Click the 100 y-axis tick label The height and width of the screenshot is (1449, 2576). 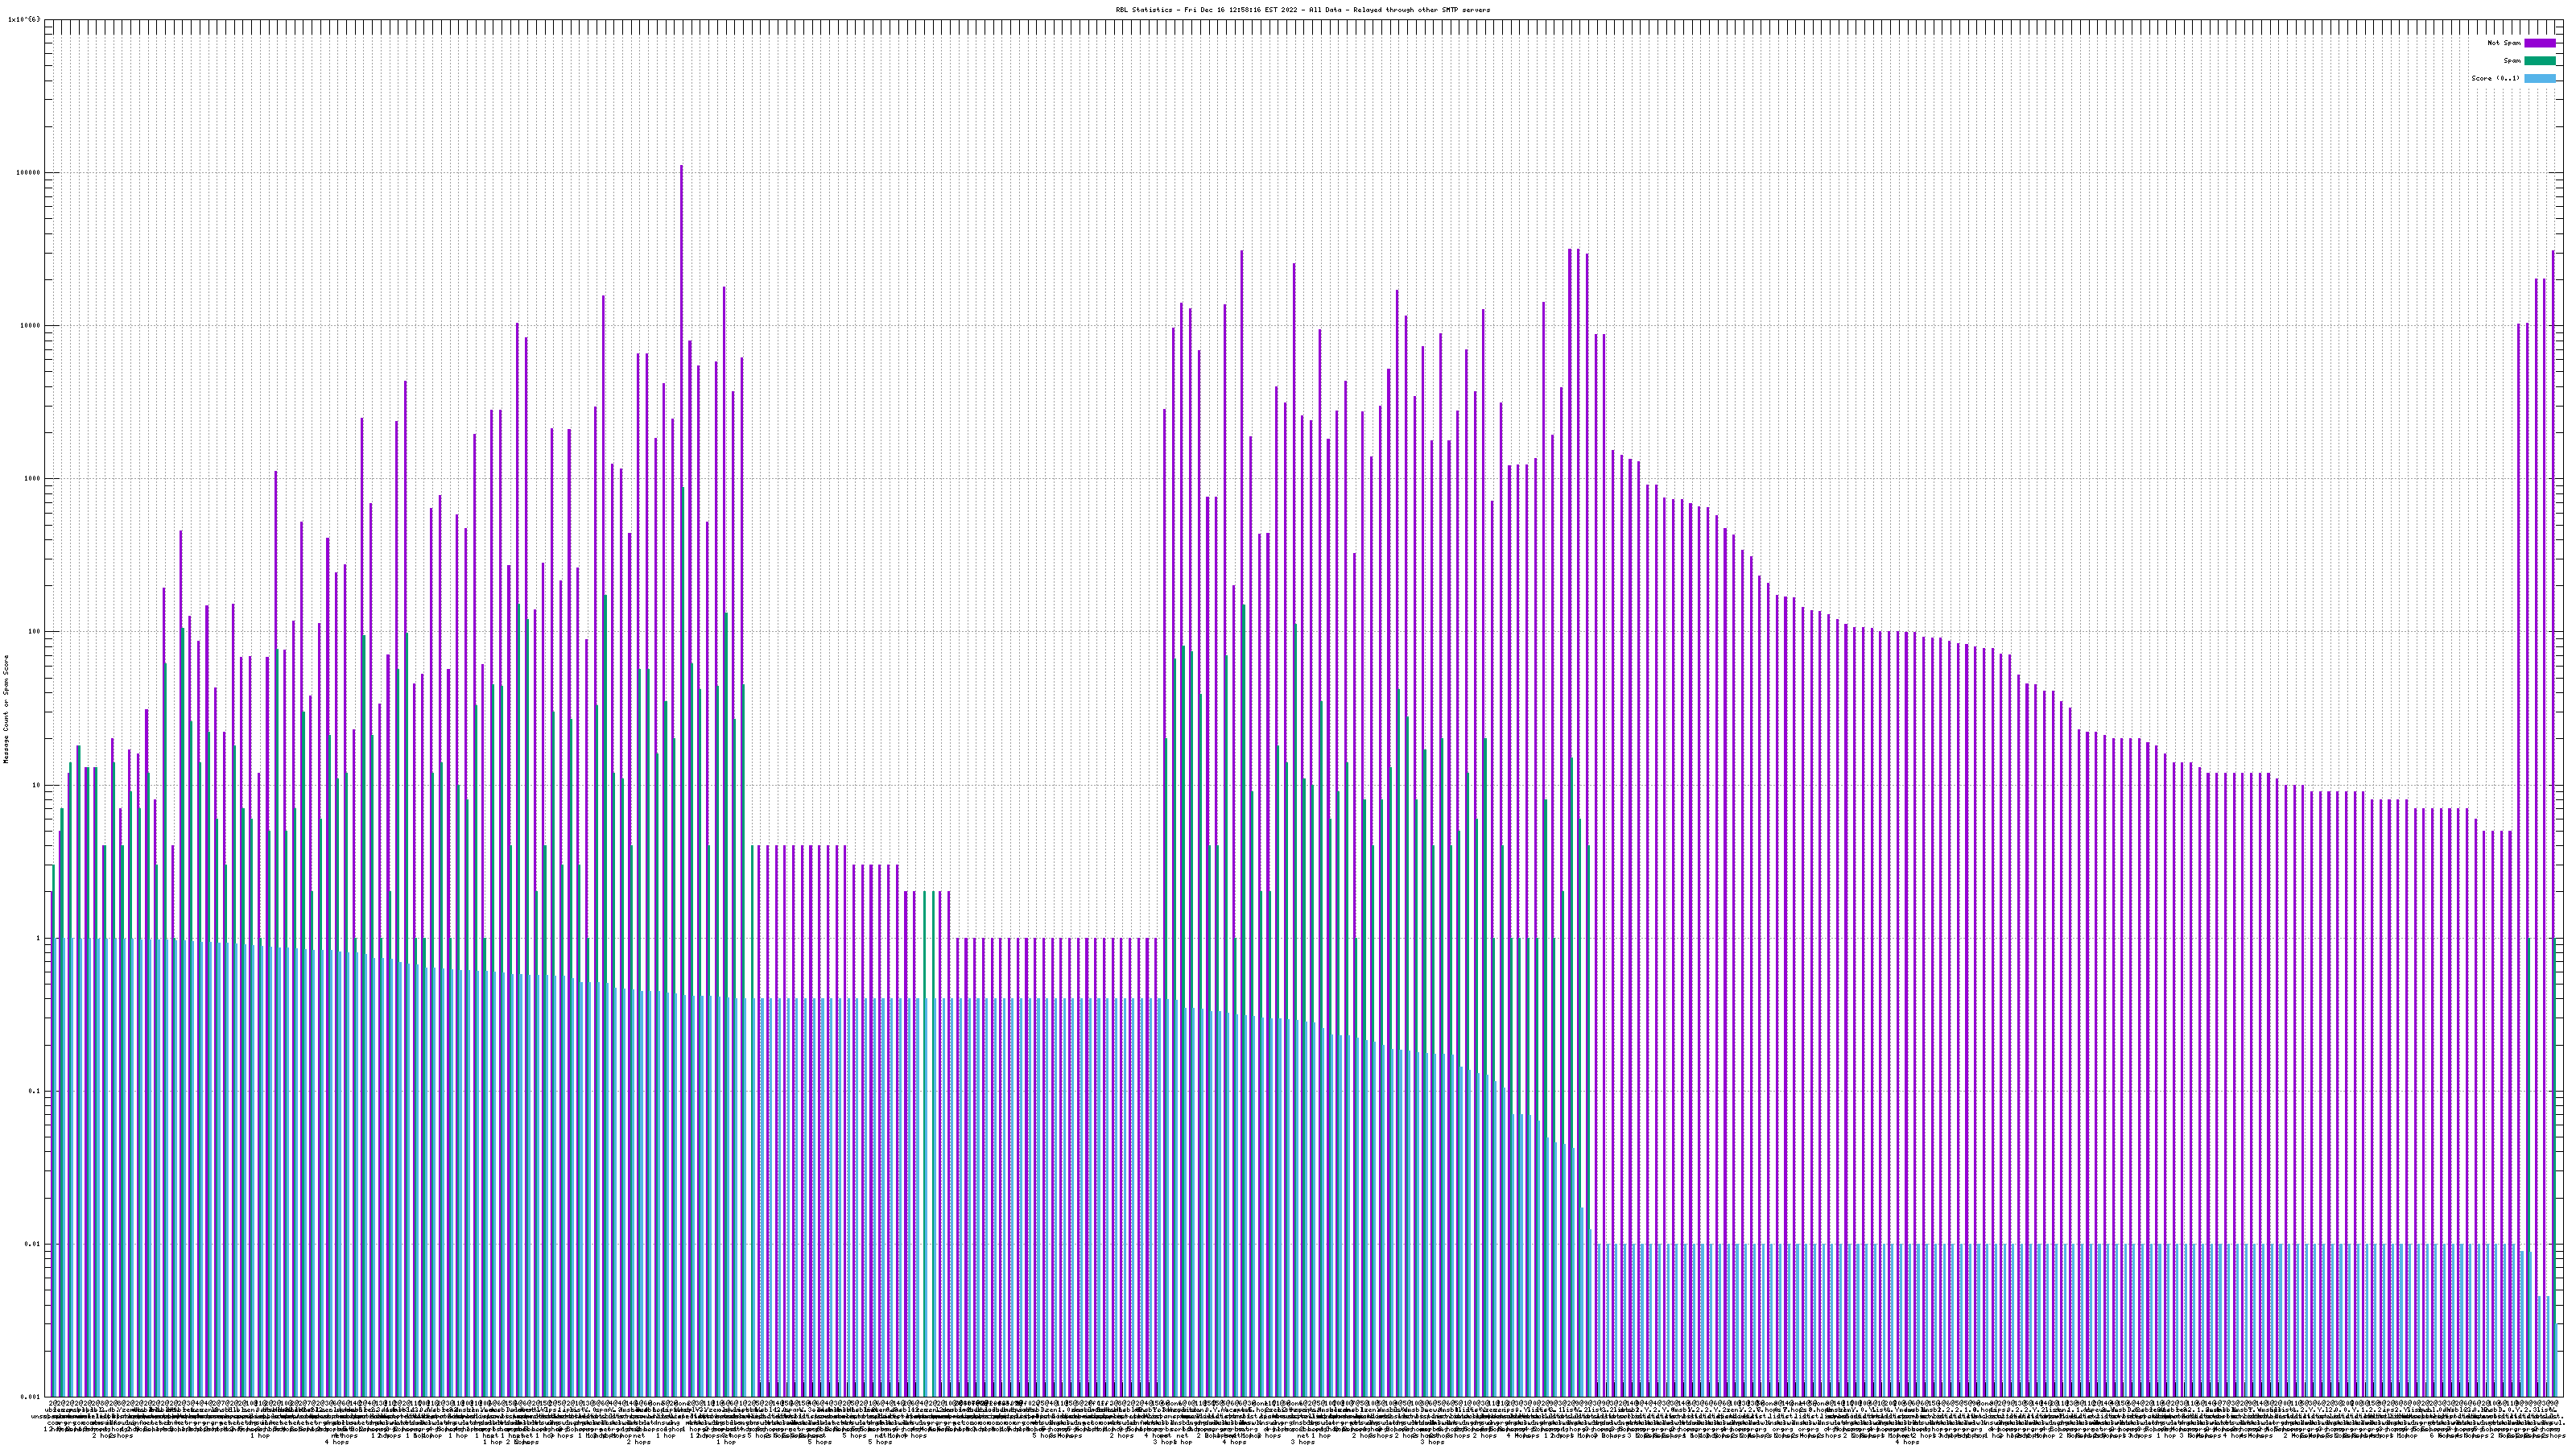[x=33, y=632]
